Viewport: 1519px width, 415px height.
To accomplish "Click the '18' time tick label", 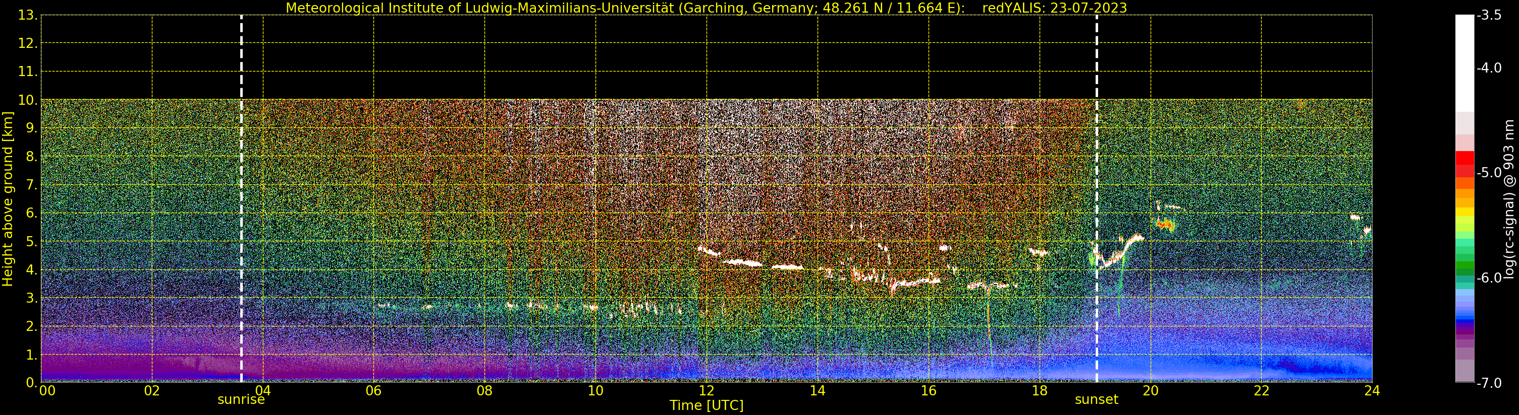I will 1040,390.
